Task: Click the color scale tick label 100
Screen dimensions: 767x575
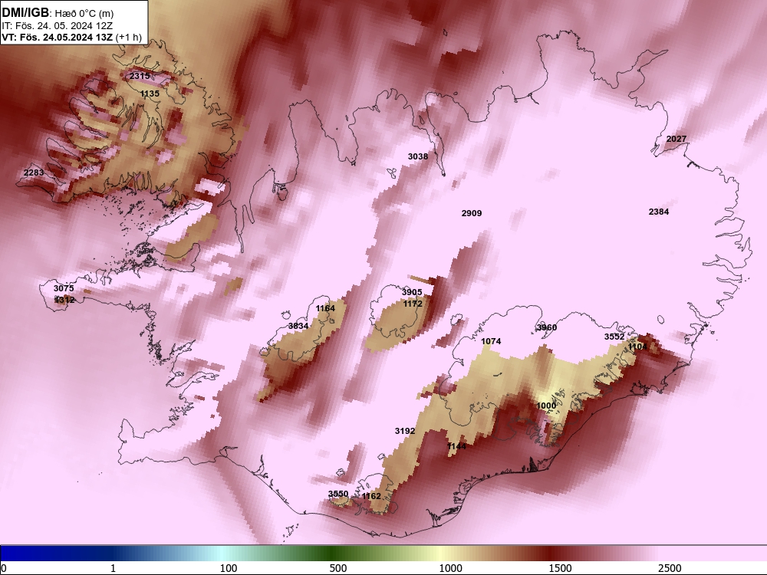Action: 229,568
